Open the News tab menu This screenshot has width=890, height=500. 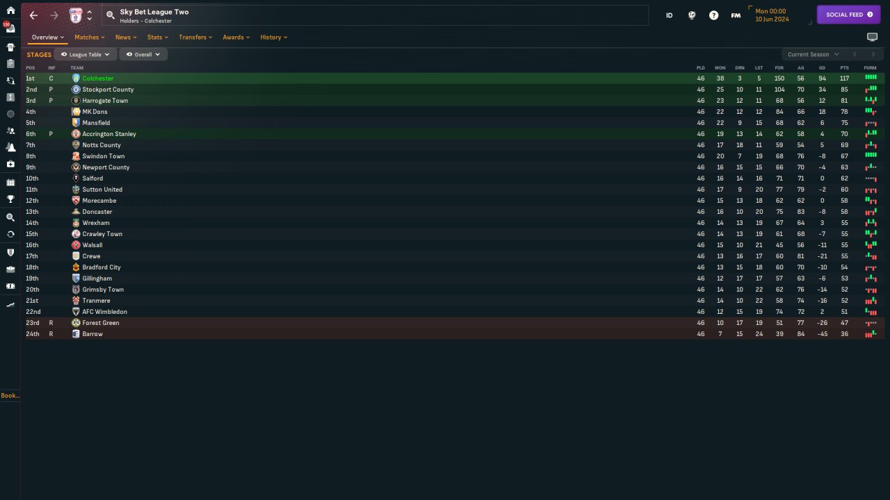(126, 37)
